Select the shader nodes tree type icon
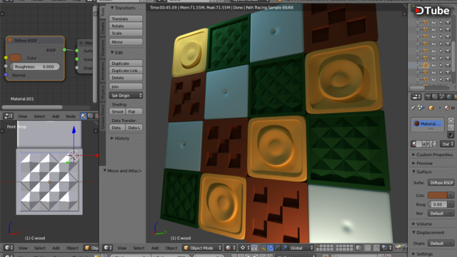 point(84,116)
